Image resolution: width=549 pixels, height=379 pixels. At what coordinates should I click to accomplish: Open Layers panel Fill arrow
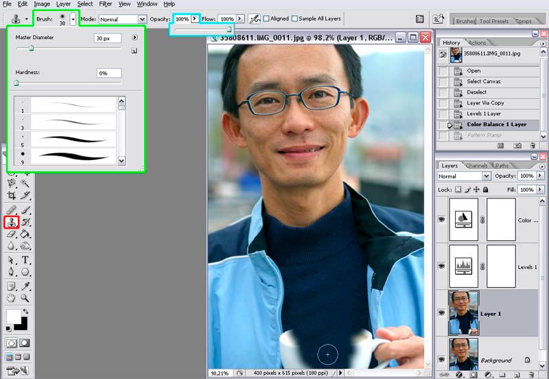click(539, 189)
